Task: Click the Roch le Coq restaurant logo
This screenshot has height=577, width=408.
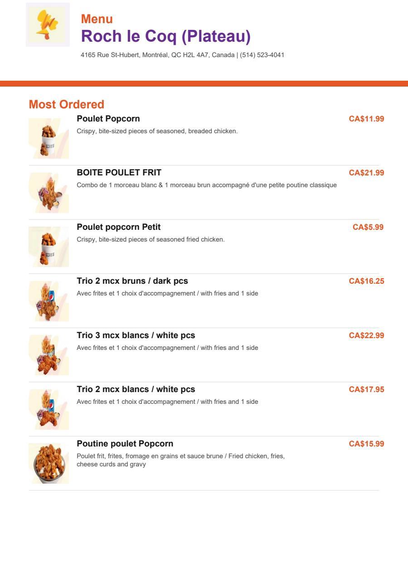Action: (48, 24)
